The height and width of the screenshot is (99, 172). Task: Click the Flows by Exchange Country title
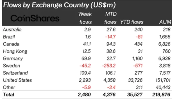click(59, 5)
